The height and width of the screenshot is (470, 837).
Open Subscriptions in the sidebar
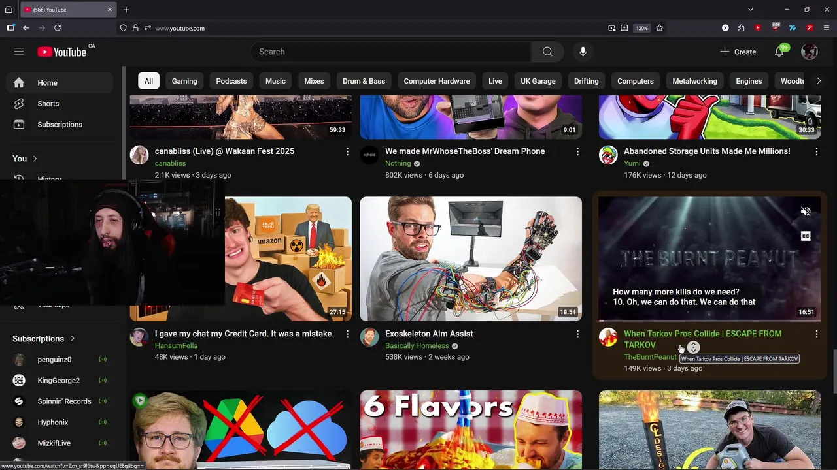click(60, 125)
